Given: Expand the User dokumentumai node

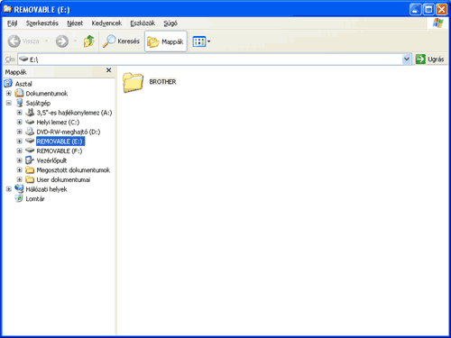Looking at the screenshot, I should tap(20, 179).
